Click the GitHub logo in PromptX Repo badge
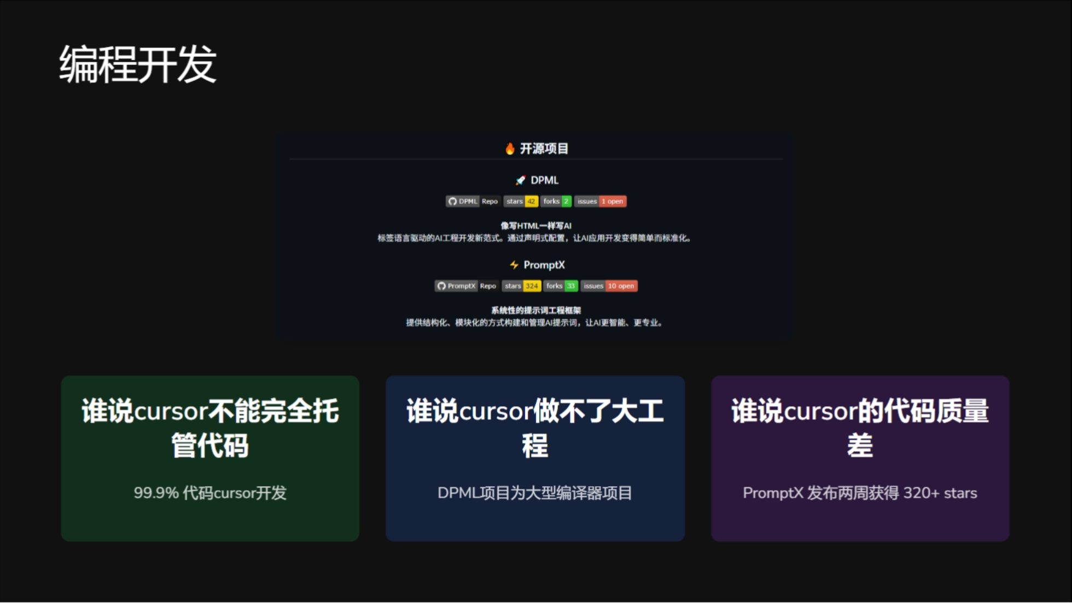 pos(441,286)
